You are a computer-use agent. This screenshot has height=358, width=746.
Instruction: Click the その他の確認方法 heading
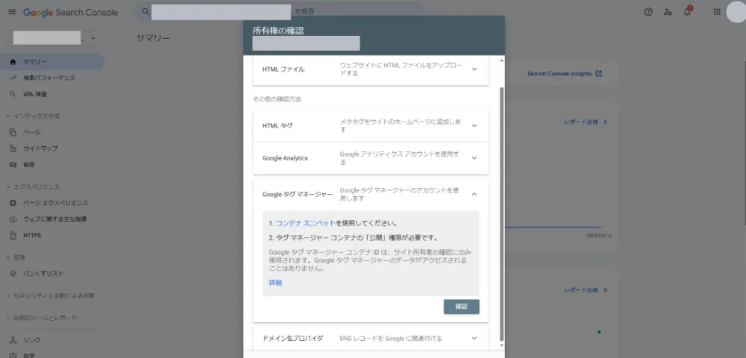[x=278, y=99]
